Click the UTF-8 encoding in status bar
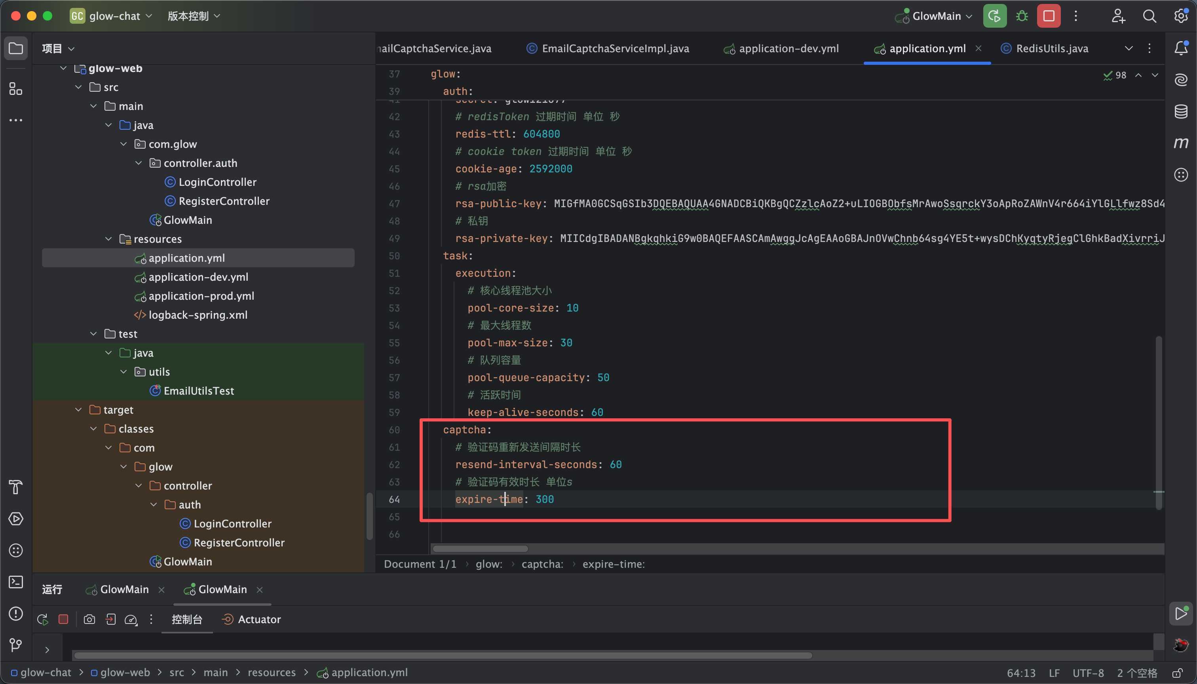This screenshot has height=684, width=1197. [1088, 673]
